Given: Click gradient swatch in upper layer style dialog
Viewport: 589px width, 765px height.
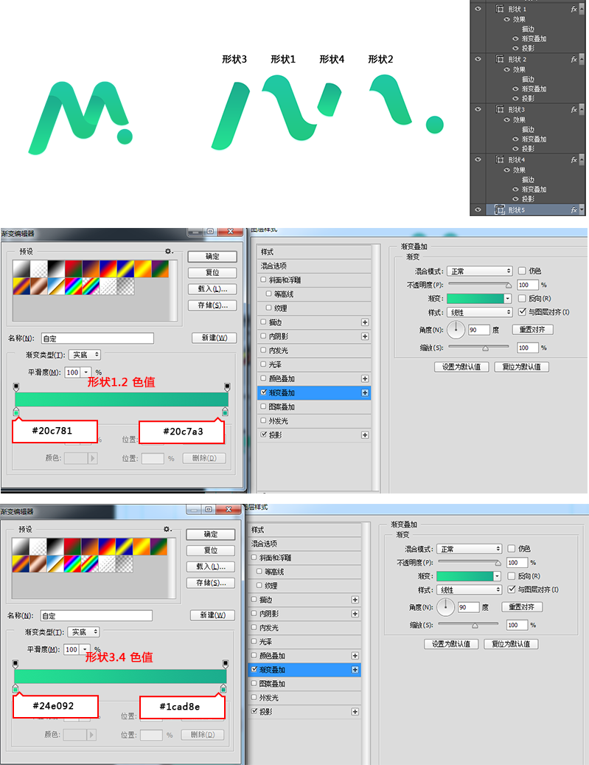Looking at the screenshot, I should click(475, 299).
